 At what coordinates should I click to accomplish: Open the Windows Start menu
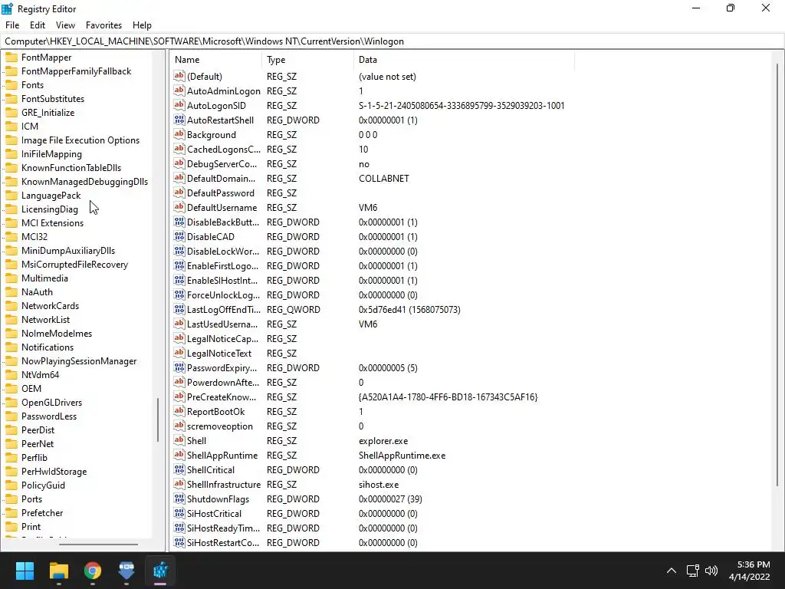[x=25, y=571]
